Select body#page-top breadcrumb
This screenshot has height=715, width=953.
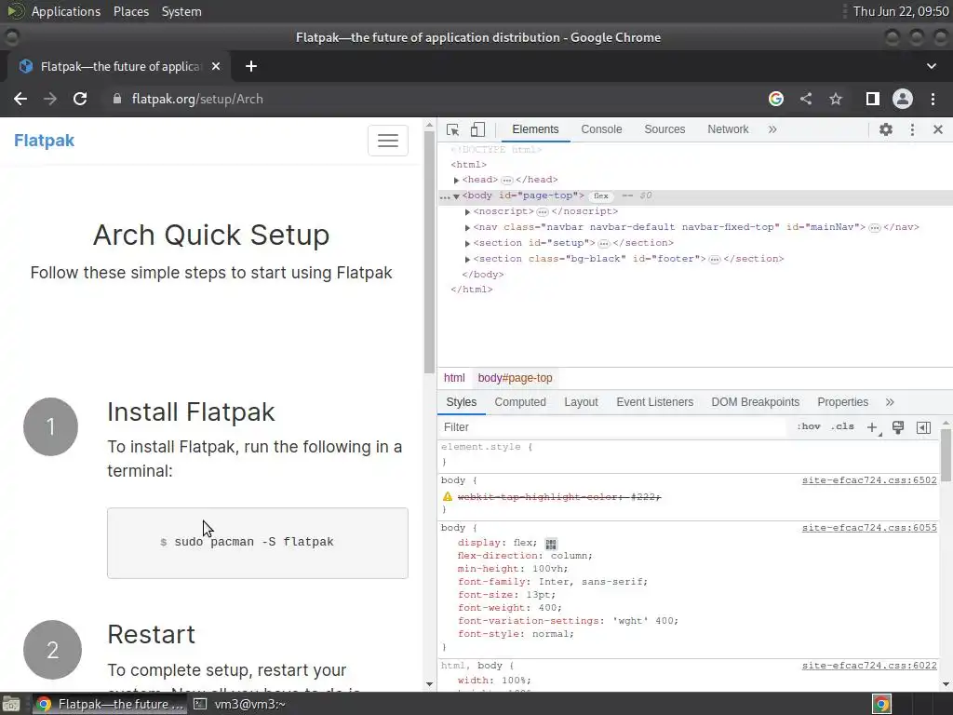515,378
